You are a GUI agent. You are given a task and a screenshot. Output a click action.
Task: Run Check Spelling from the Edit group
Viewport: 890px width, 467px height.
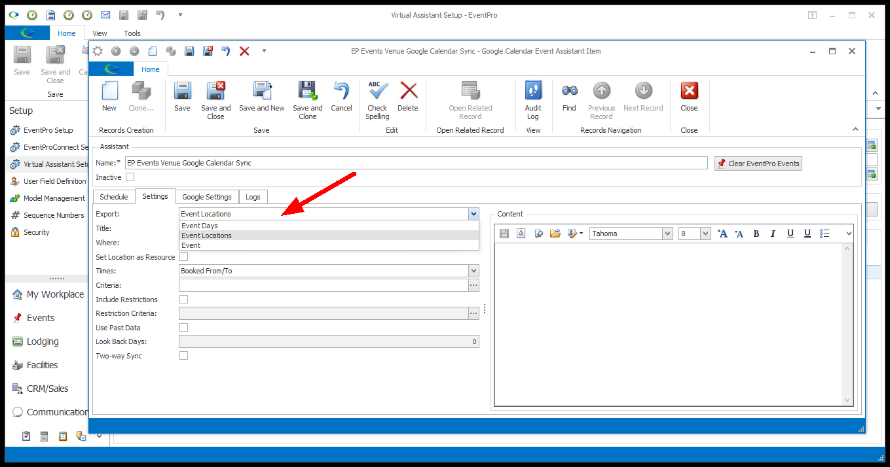point(377,100)
